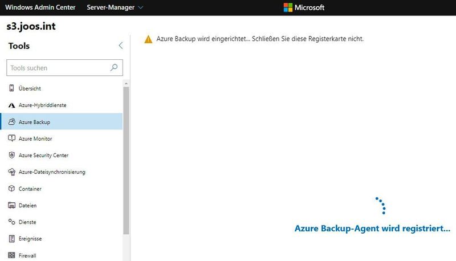Click the Tools heading text
Viewport: 456px width, 261px height.
[19, 46]
